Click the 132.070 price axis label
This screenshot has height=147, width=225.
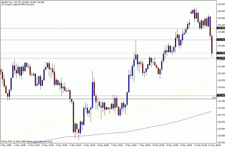[x=221, y=81]
